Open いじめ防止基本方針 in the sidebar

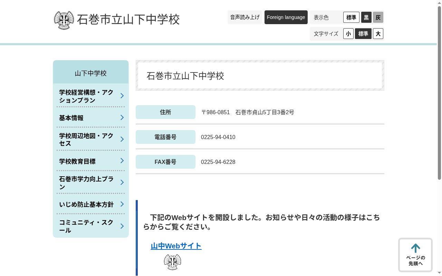point(91,204)
